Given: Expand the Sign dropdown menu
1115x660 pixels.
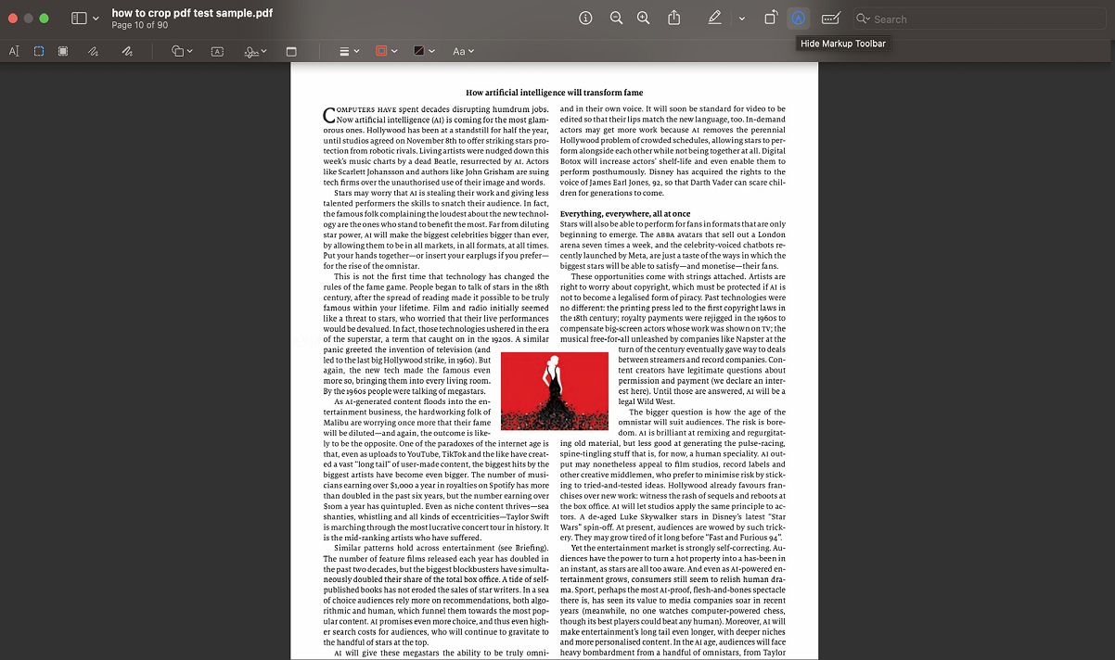Looking at the screenshot, I should pyautogui.click(x=255, y=51).
